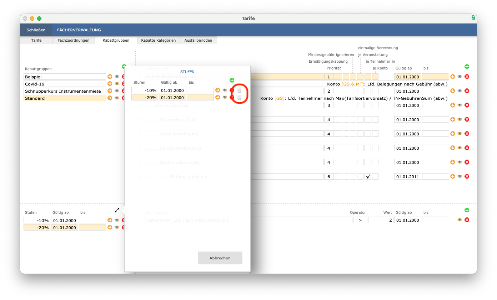497x300 pixels.
Task: Click the copy icon for the -10% Stufe
Action: (x=239, y=90)
